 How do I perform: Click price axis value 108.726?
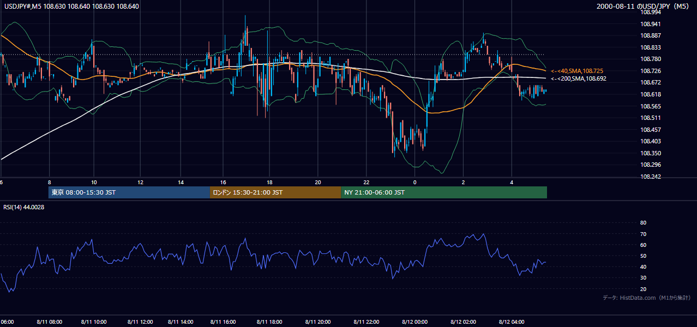tap(651, 71)
